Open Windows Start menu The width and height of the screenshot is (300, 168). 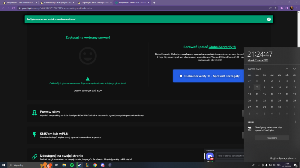(x=4, y=165)
